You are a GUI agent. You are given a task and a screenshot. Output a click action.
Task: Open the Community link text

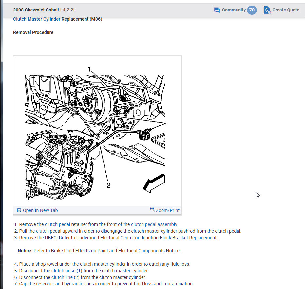coord(234,10)
